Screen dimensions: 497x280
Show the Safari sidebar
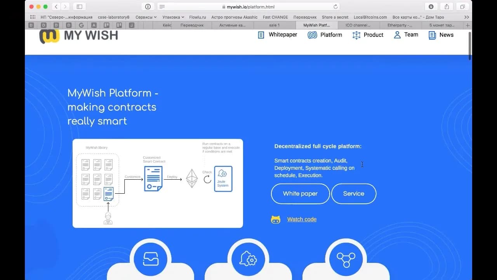pos(79,7)
